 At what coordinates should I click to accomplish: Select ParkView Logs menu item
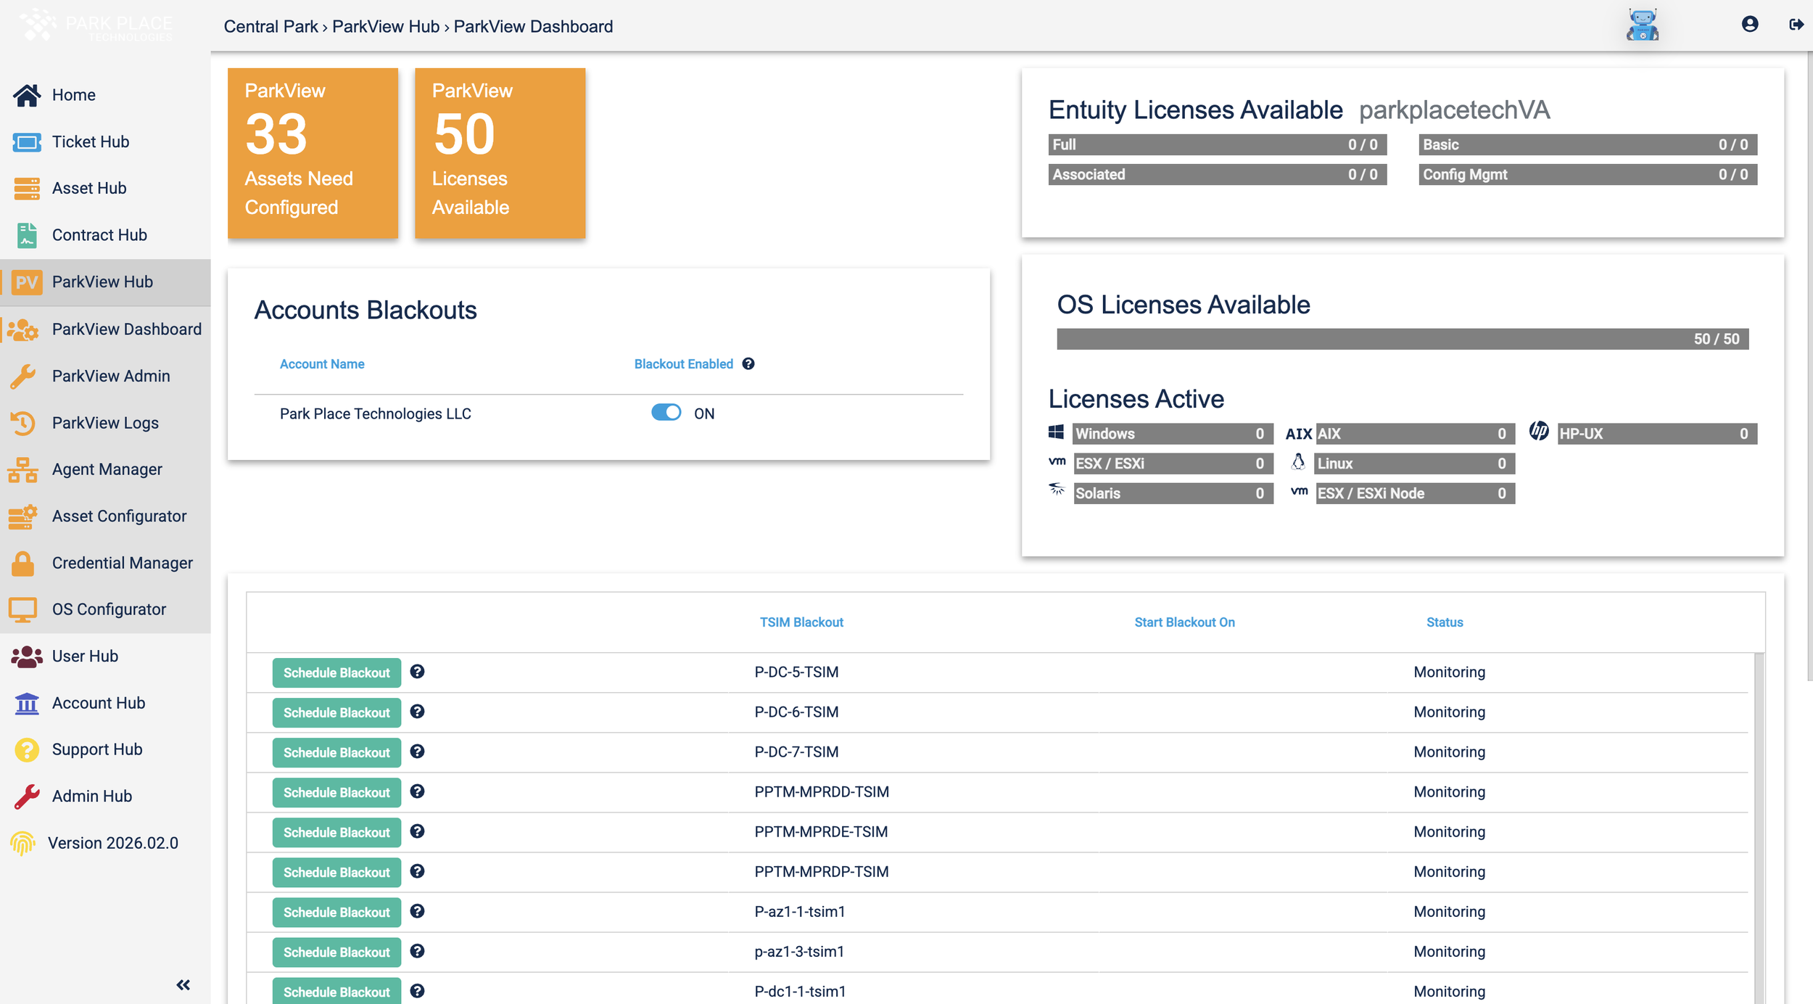pyautogui.click(x=105, y=423)
